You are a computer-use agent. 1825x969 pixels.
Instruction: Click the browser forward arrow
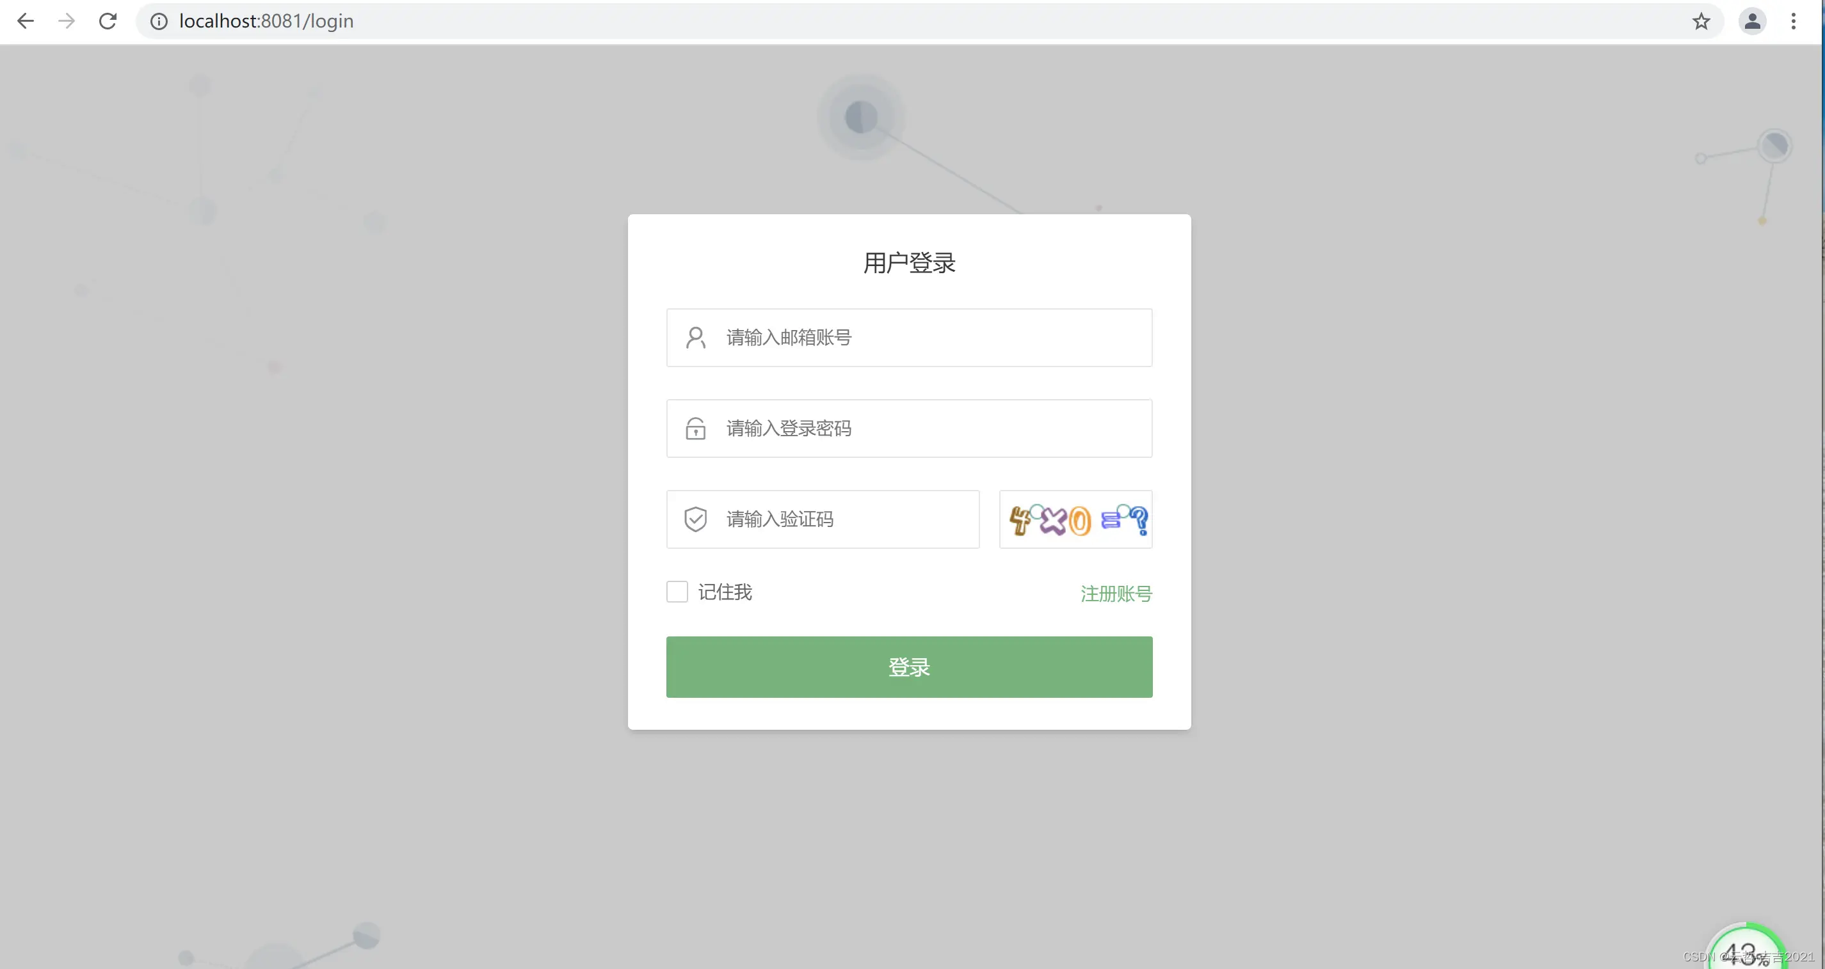67,21
